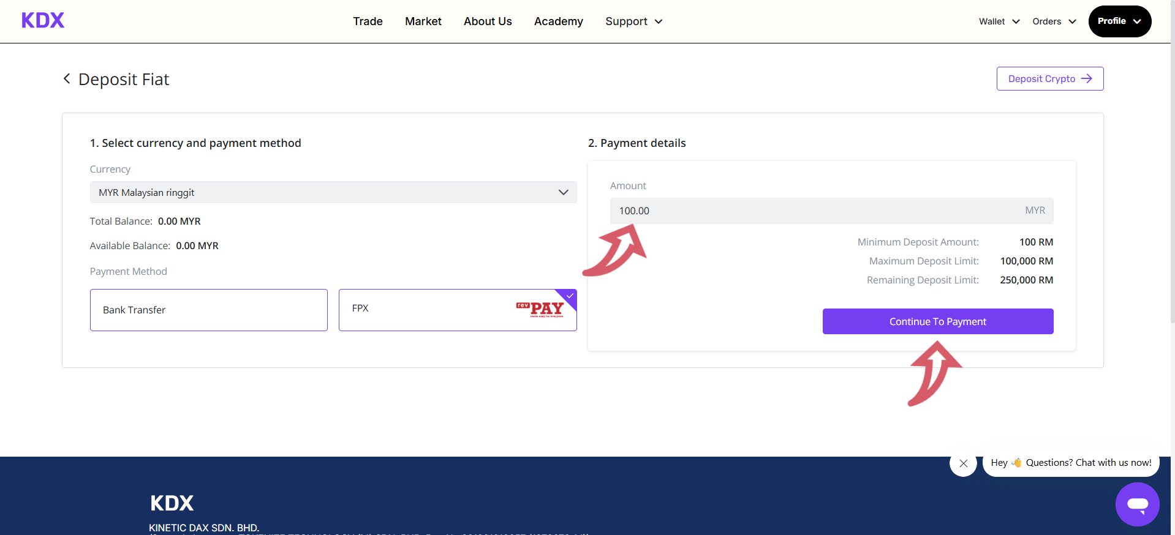1175x535 pixels.
Task: Open the Trade menu item
Action: pos(368,21)
